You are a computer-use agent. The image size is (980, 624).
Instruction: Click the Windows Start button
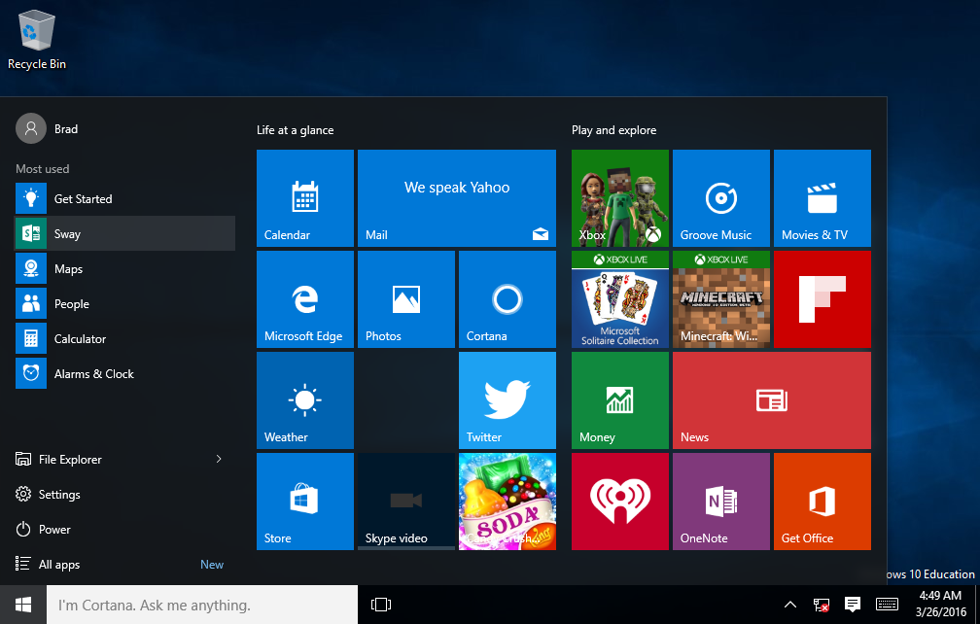pyautogui.click(x=23, y=605)
